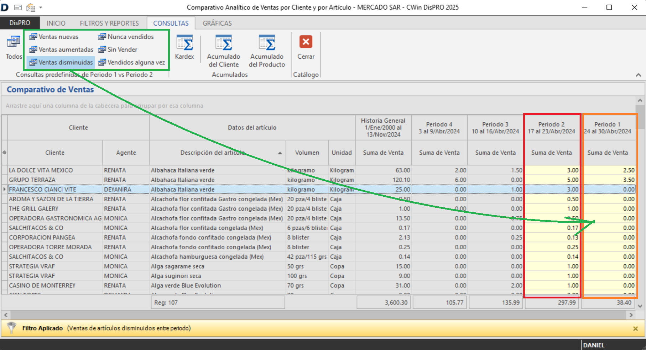Sort by Descripción del artículo column header

218,153
